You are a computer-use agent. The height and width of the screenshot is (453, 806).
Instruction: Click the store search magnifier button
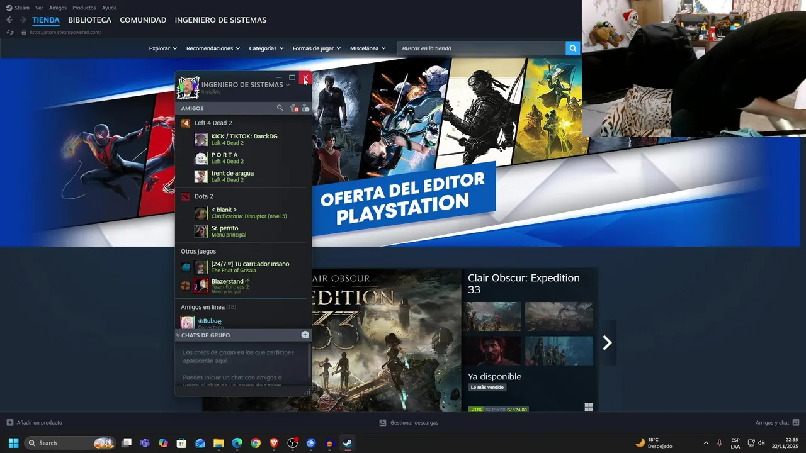572,48
